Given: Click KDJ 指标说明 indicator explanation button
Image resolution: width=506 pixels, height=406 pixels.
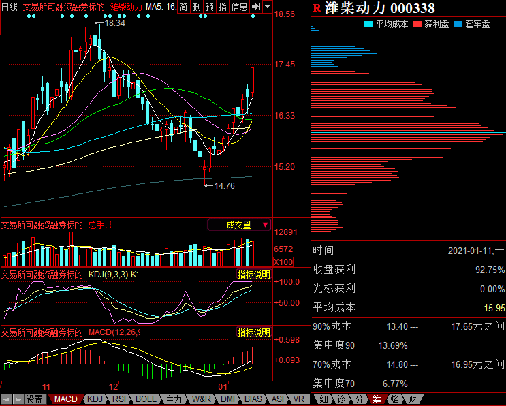Looking at the screenshot, I should tap(253, 275).
